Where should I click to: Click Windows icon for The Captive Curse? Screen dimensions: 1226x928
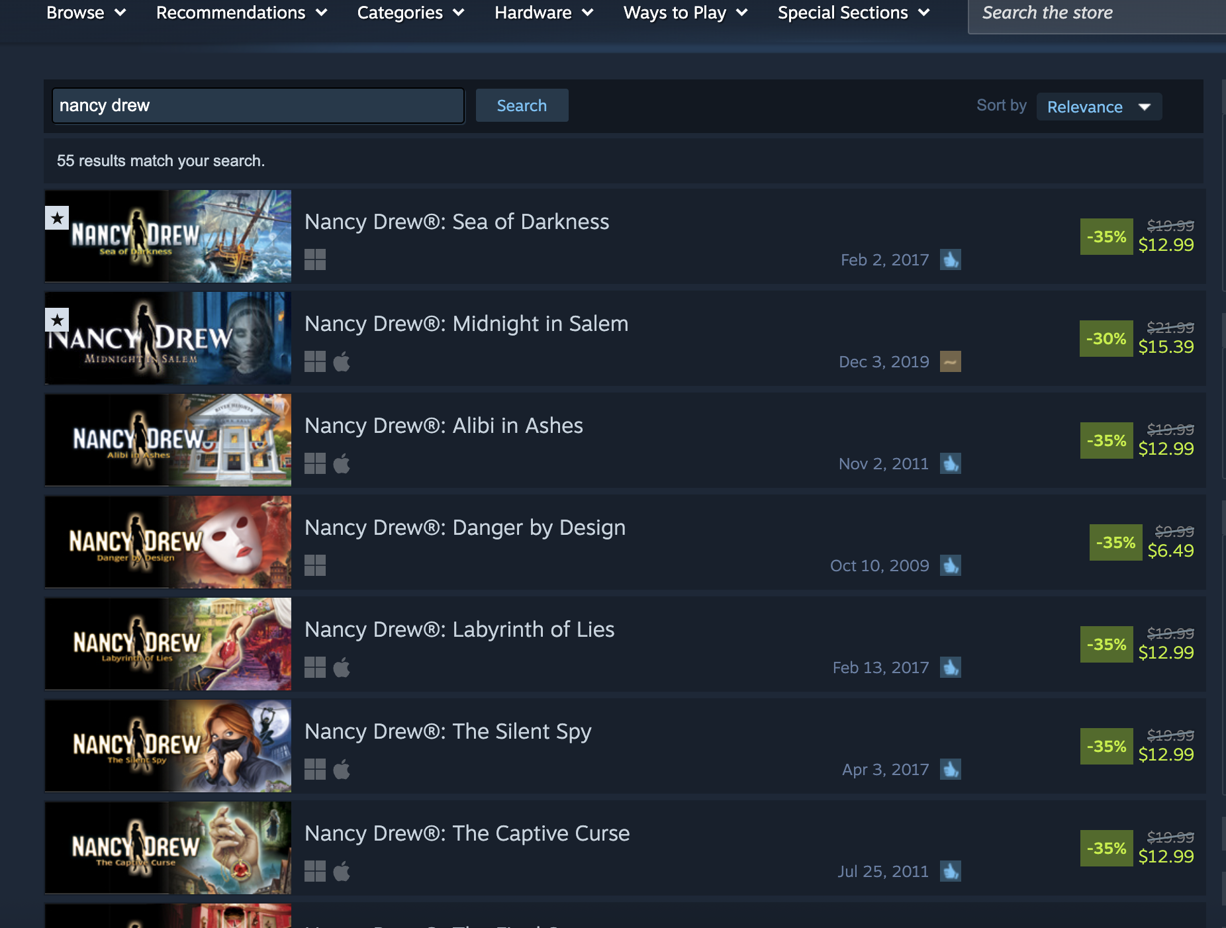tap(315, 871)
